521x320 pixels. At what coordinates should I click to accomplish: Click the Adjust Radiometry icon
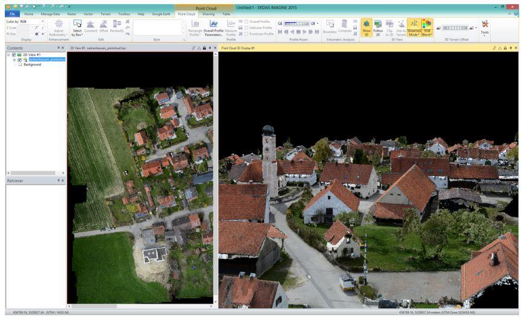pyautogui.click(x=59, y=28)
